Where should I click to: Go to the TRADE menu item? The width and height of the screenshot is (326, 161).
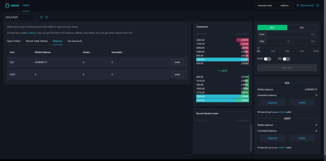tap(26, 5)
